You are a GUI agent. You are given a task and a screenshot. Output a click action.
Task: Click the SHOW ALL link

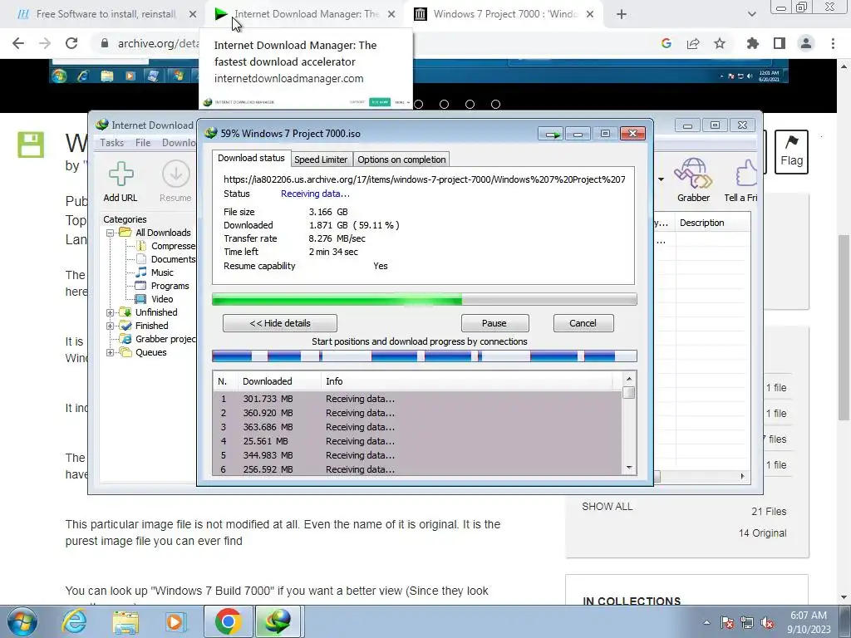pos(608,507)
